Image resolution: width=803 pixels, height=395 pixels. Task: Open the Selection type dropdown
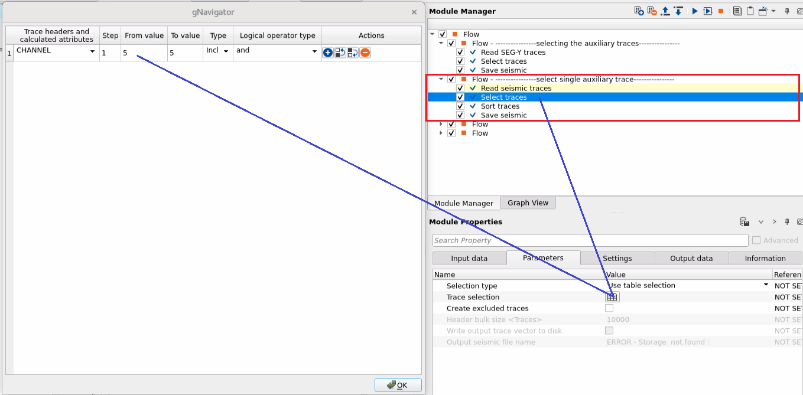pos(766,286)
